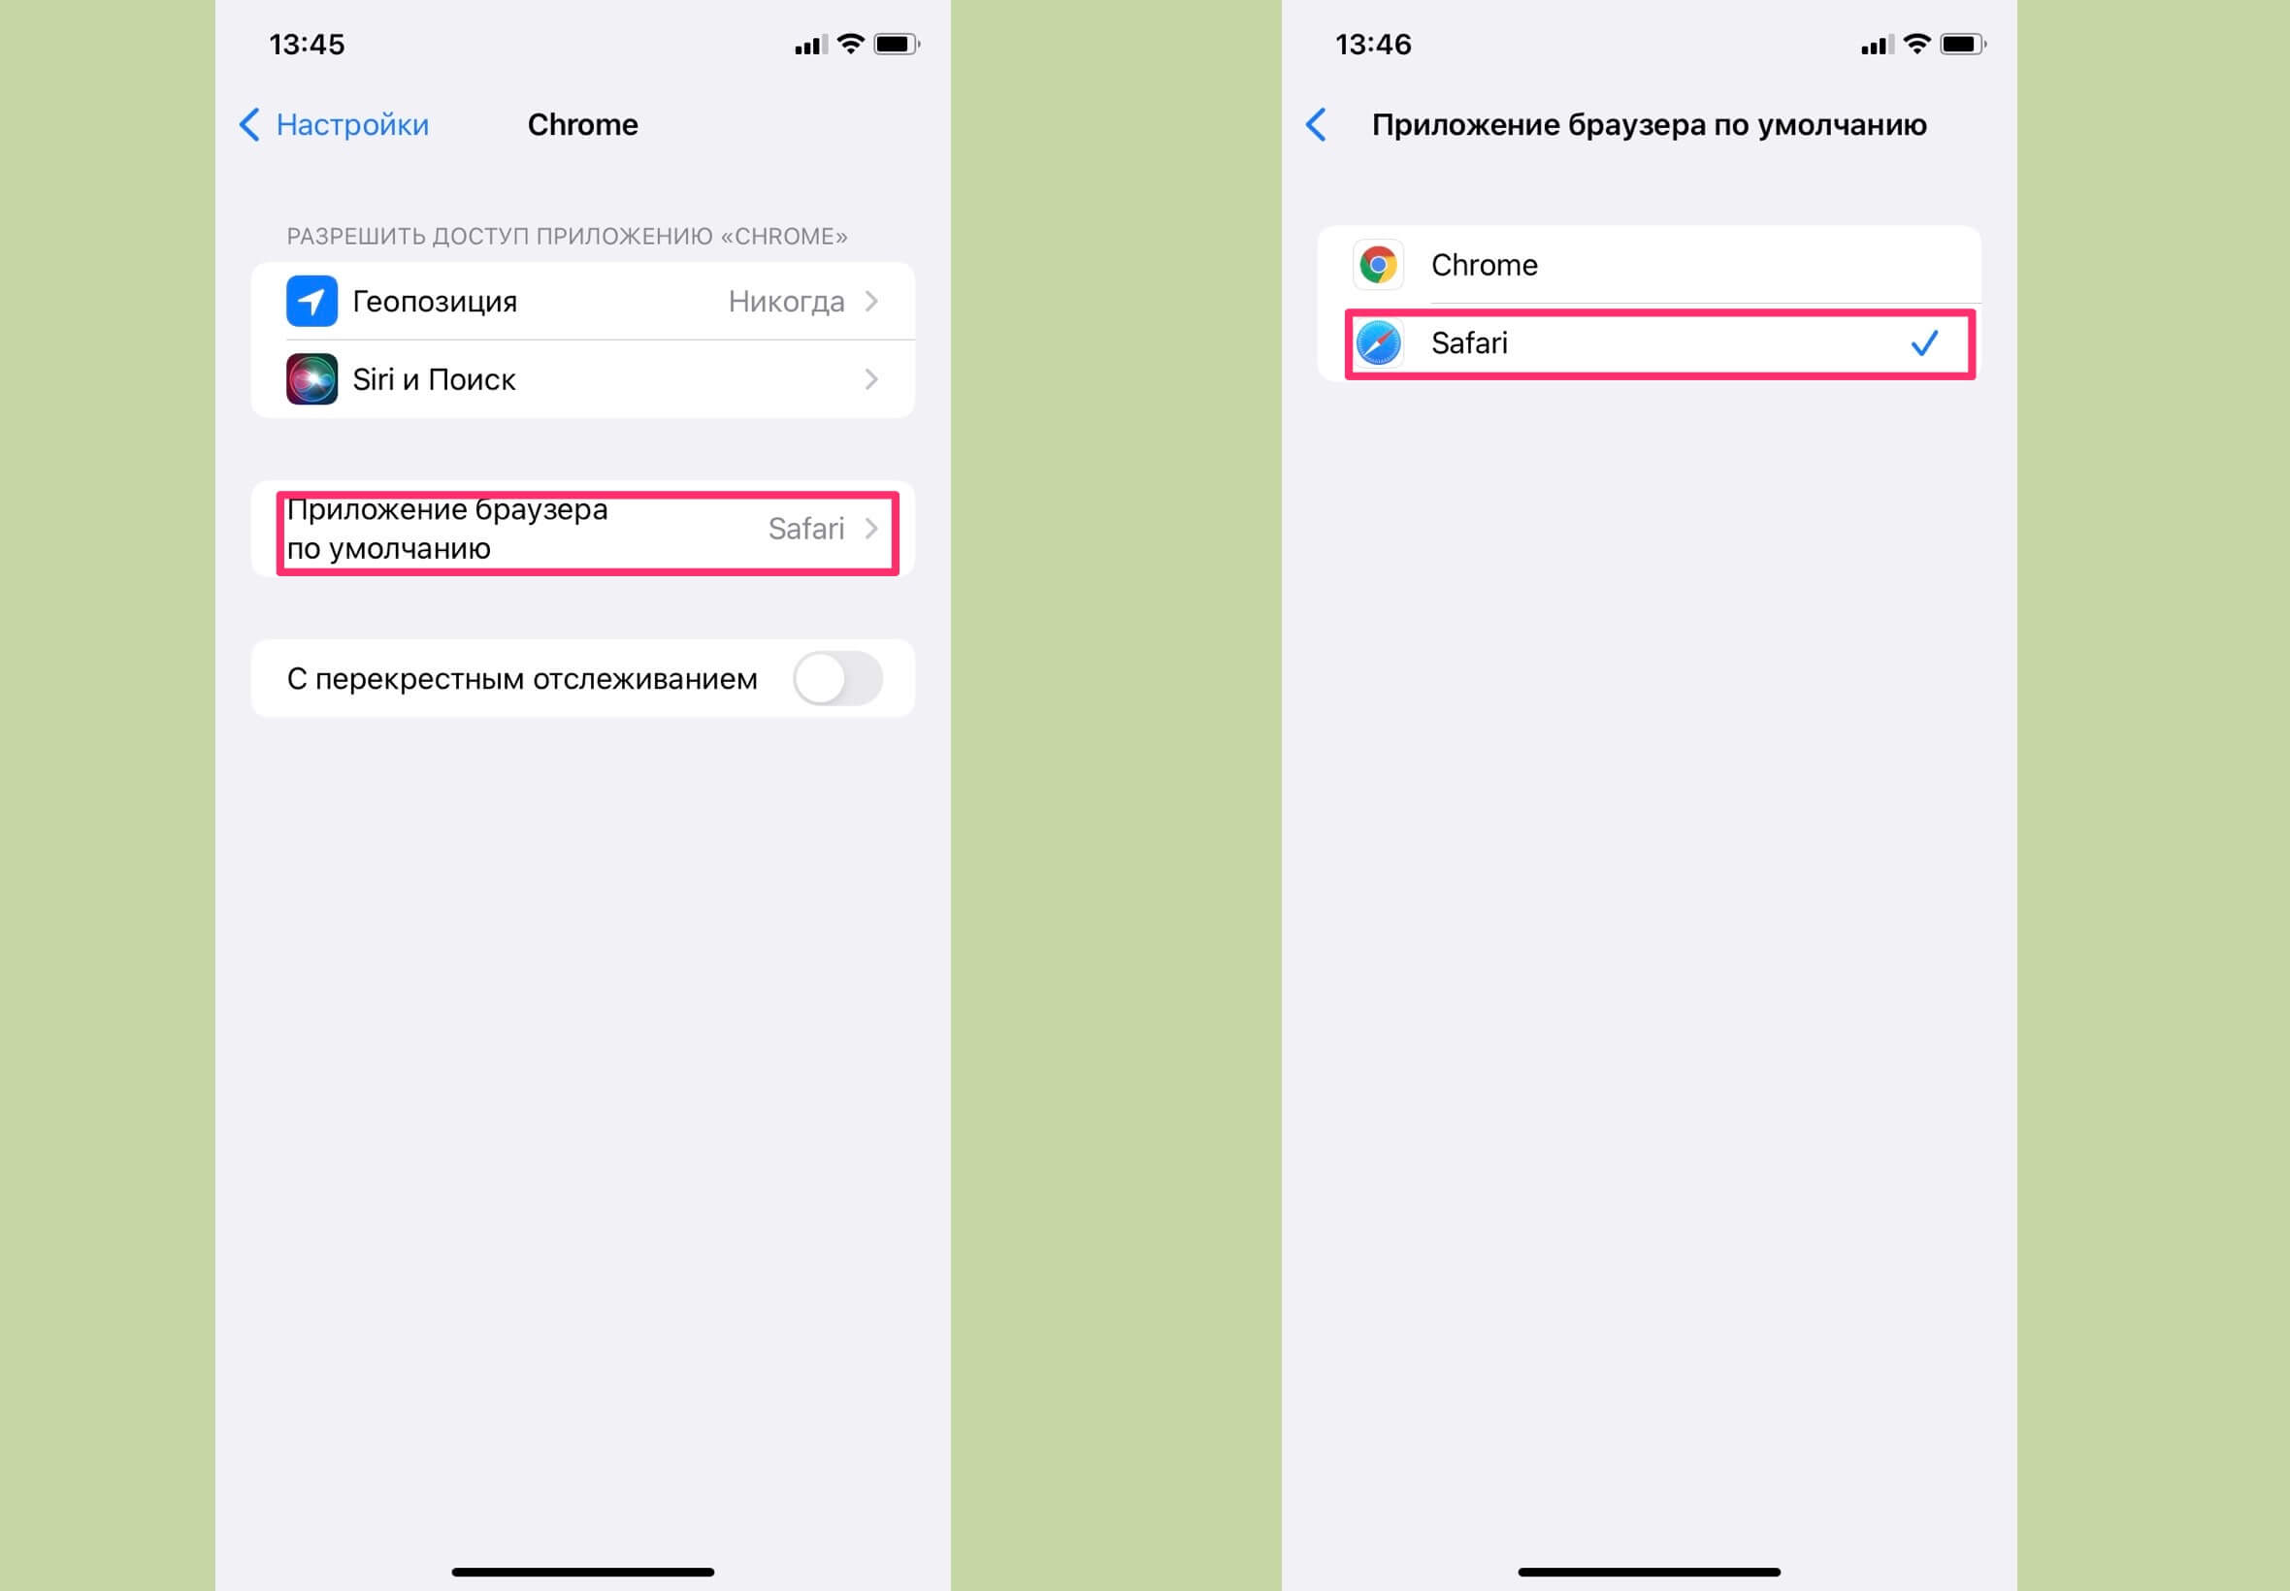Image resolution: width=2290 pixels, height=1591 pixels.
Task: Tap the Geolocation 'Never' value label
Action: click(787, 305)
